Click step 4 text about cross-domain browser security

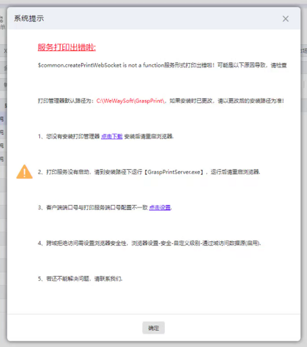pyautogui.click(x=149, y=243)
